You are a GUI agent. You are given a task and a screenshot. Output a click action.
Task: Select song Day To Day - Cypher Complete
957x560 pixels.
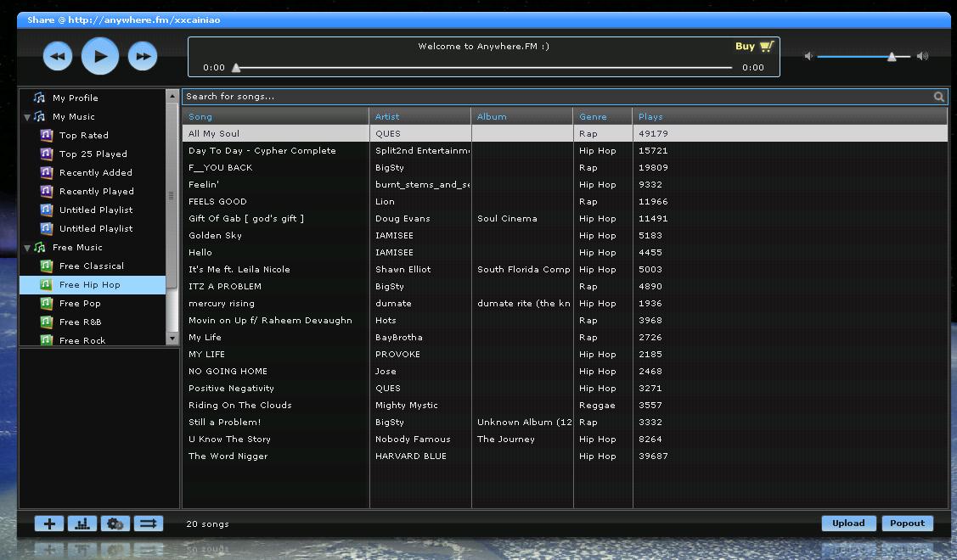(565, 151)
